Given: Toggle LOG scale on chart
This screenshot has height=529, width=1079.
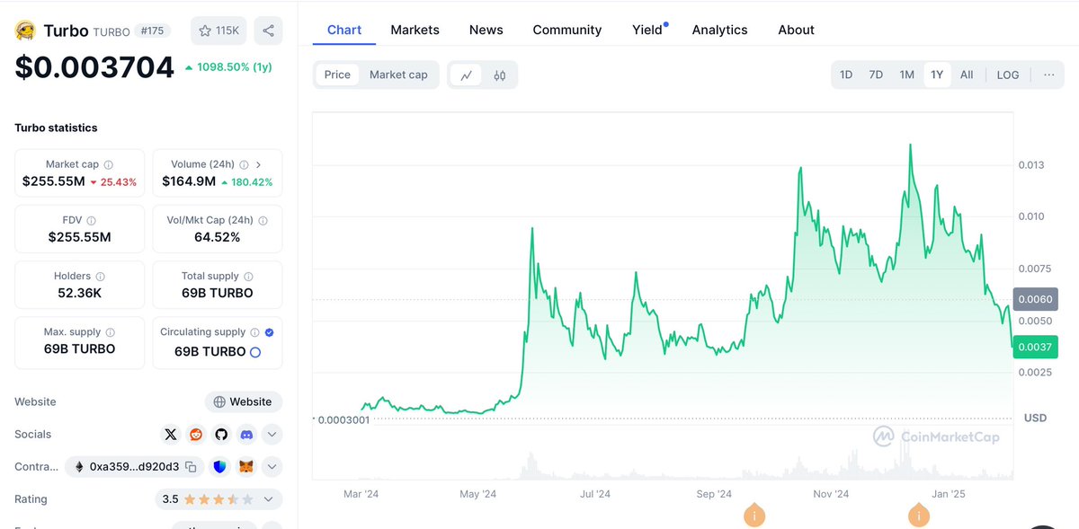Looking at the screenshot, I should tap(1008, 75).
